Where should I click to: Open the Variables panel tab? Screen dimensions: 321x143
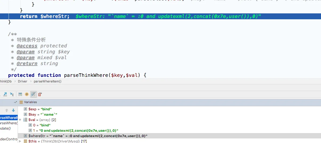(30, 102)
